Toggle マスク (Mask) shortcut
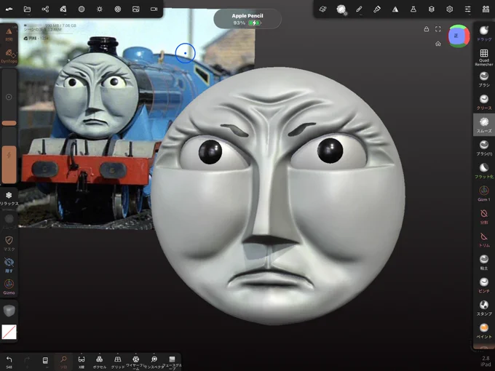This screenshot has width=495, height=371. click(9, 243)
